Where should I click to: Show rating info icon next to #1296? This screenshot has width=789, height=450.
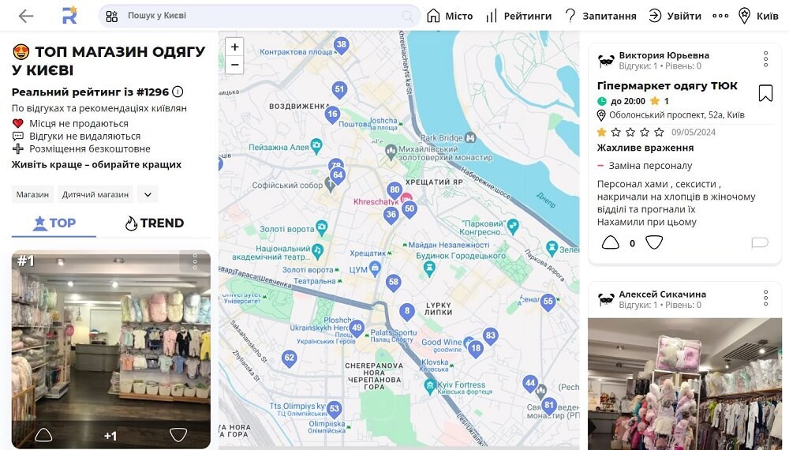[178, 92]
